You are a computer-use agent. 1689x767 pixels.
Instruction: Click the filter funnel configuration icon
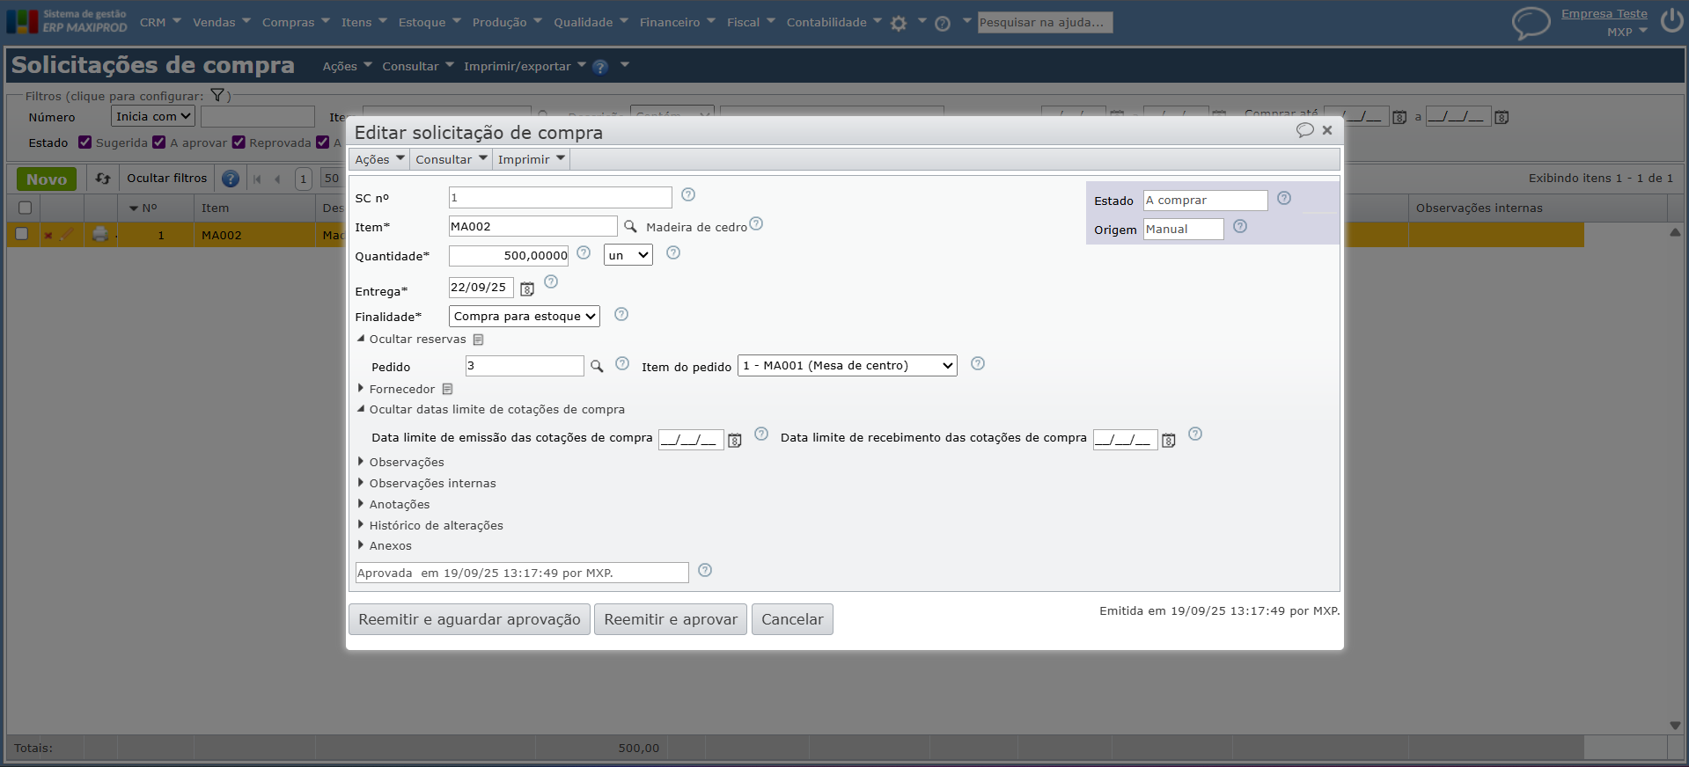point(217,95)
